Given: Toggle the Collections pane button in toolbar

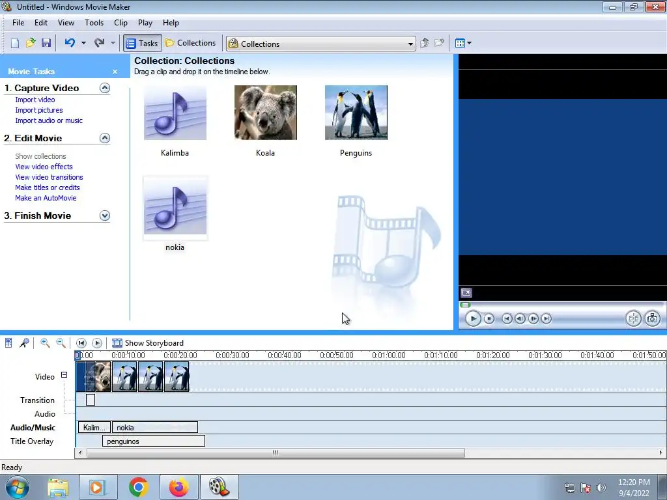Looking at the screenshot, I should pos(191,43).
